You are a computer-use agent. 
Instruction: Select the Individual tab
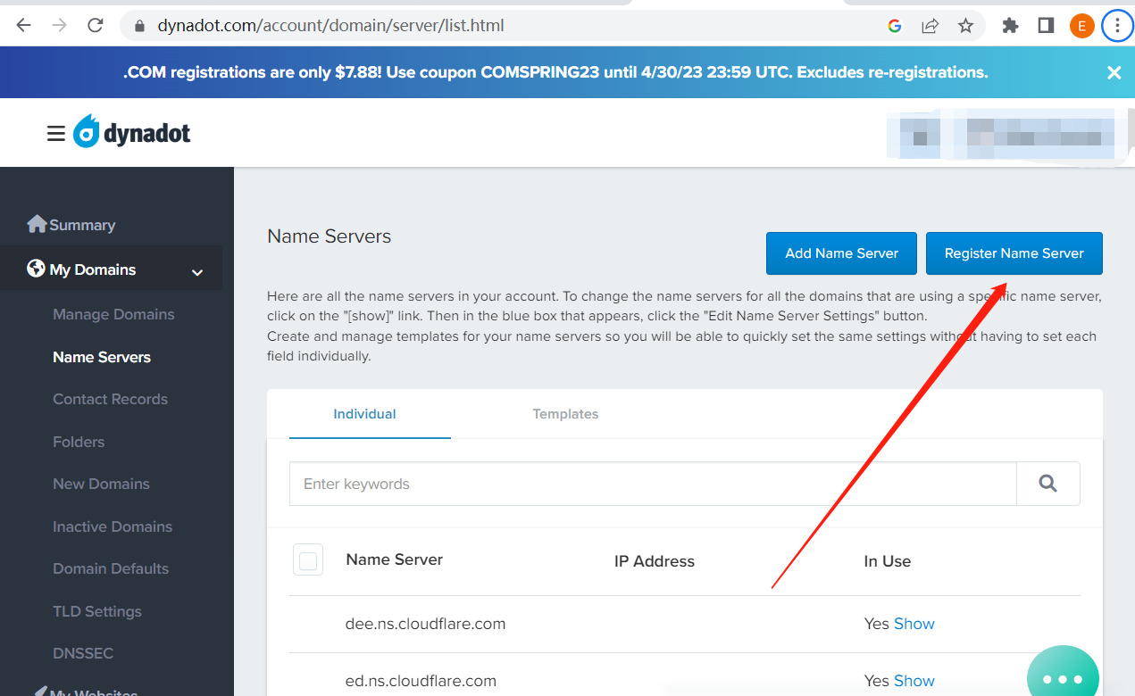tap(364, 414)
